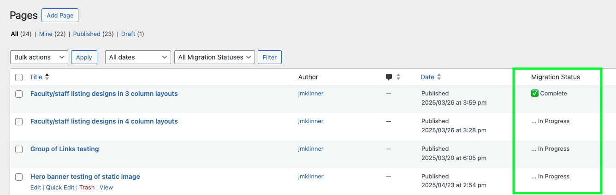Click the Add Page button
Image resolution: width=616 pixels, height=195 pixels.
[x=60, y=15]
